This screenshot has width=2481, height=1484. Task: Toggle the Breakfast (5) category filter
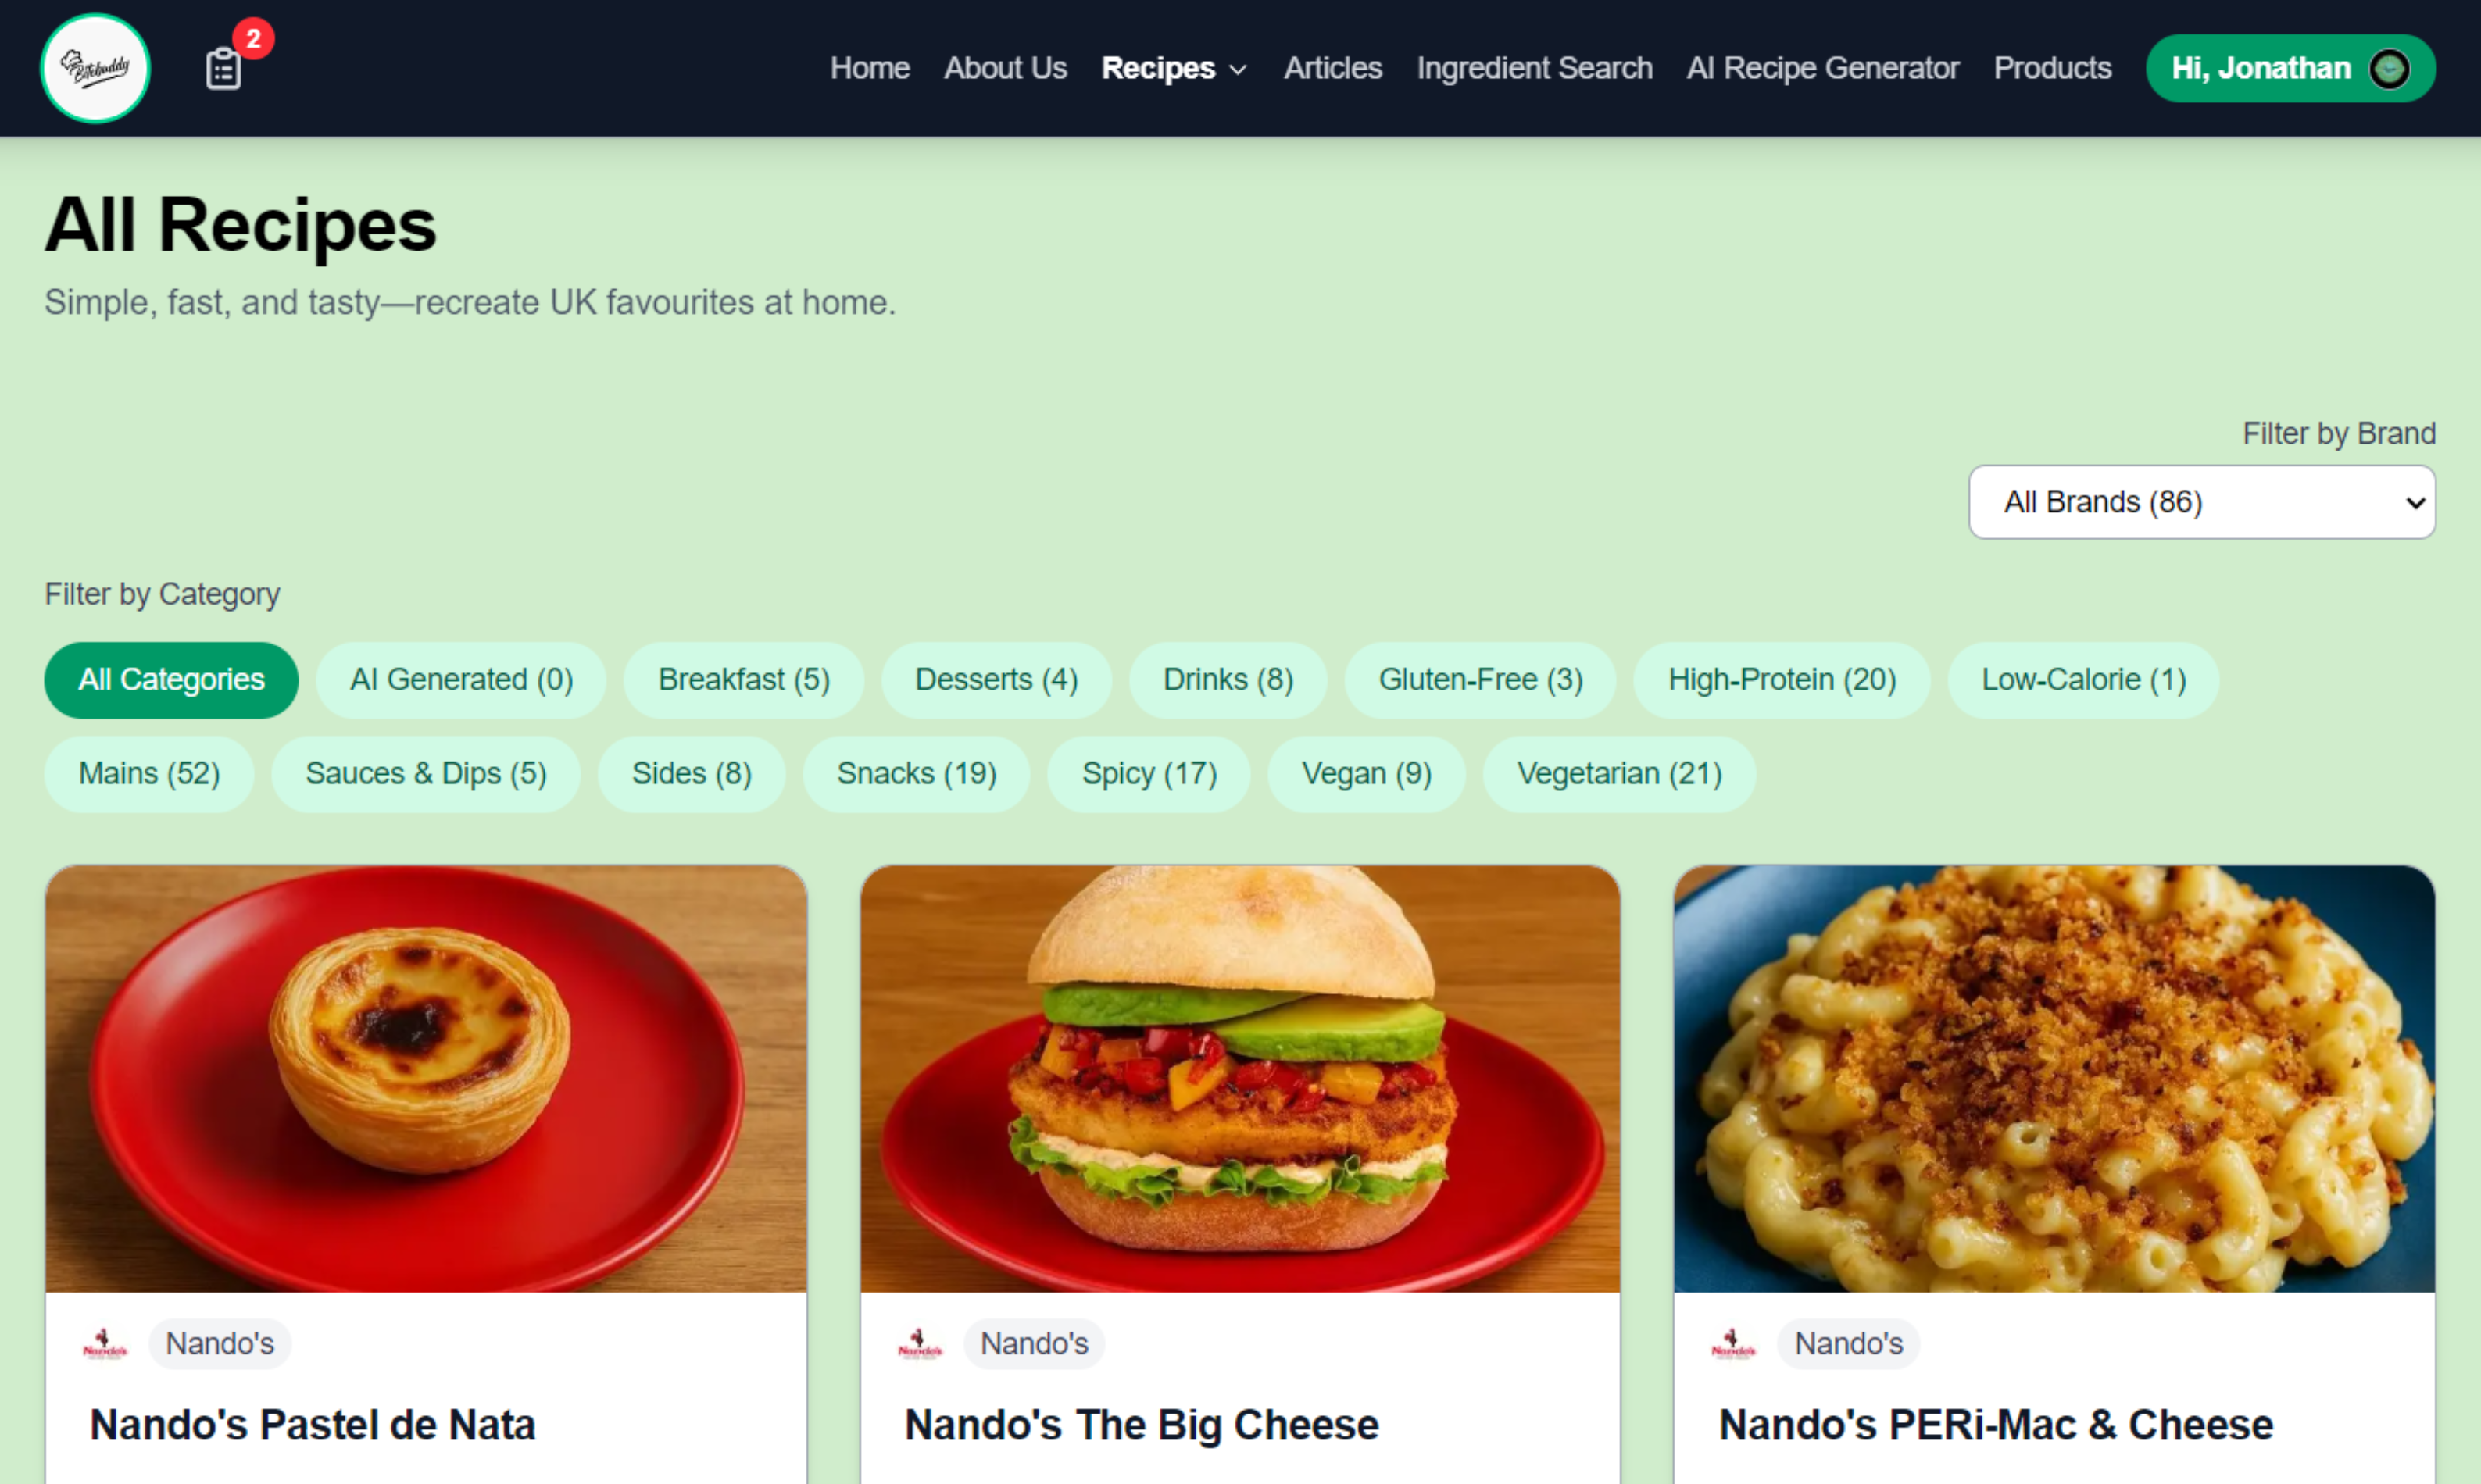click(743, 680)
